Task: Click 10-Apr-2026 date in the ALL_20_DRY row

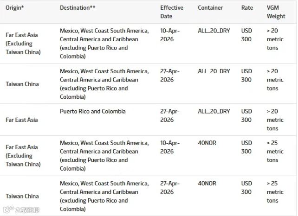Action: [x=170, y=35]
